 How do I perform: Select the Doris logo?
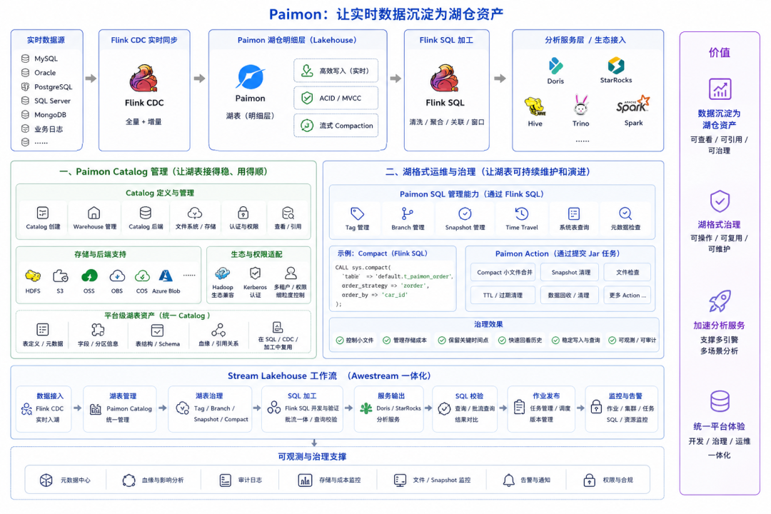(x=555, y=66)
